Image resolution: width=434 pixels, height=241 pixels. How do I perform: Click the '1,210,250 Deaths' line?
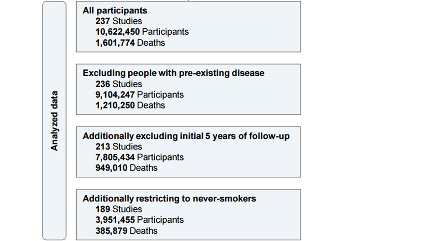click(130, 105)
